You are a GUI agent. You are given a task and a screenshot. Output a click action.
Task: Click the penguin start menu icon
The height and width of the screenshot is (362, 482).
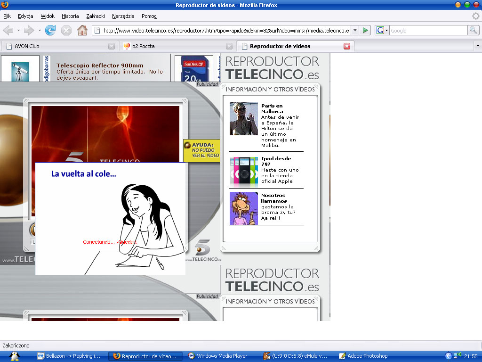15,356
